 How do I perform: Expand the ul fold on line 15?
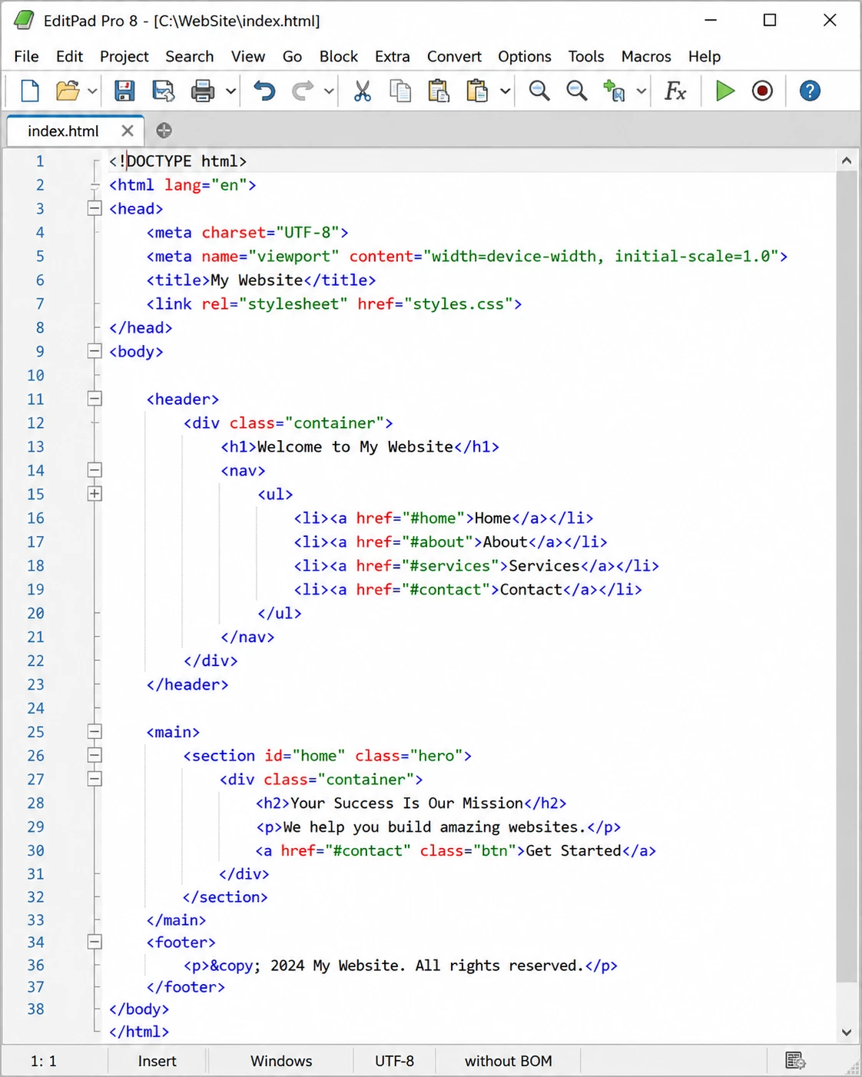[x=94, y=494]
